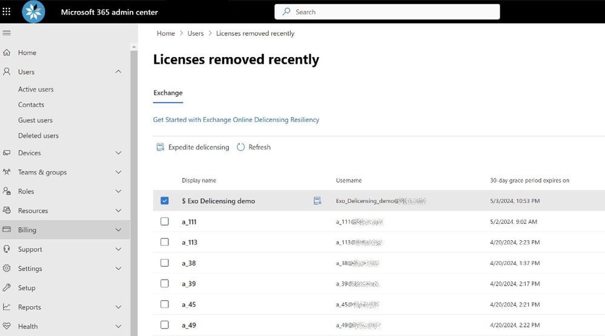Click the 5/2/2024, 9:02 AM date cell
The width and height of the screenshot is (605, 336).
(513, 222)
